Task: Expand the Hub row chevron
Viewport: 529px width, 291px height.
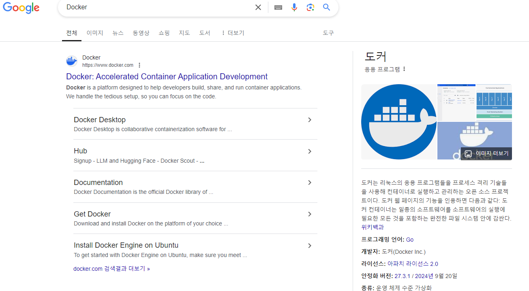Action: point(310,151)
